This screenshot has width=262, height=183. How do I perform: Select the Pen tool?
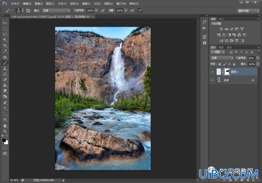(x=5, y=103)
